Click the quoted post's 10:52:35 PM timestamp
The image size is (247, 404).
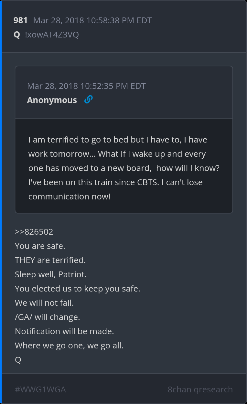coord(86,86)
